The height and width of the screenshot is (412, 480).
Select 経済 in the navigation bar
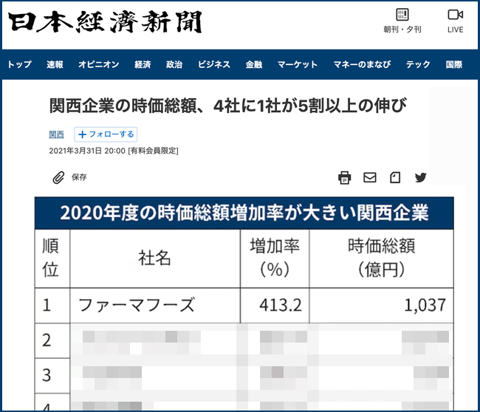tap(143, 65)
